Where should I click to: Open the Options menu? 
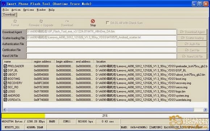(28, 10)
